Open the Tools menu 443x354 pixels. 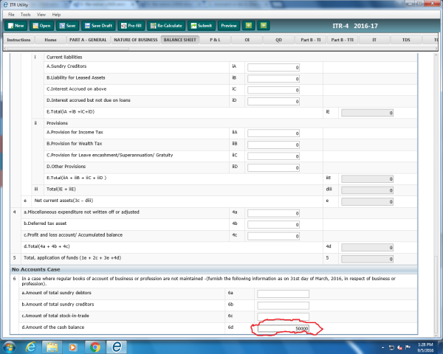(x=26, y=14)
